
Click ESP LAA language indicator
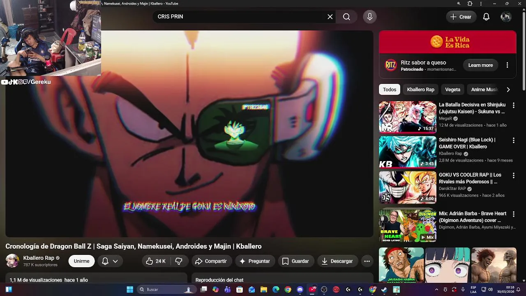[473, 289]
